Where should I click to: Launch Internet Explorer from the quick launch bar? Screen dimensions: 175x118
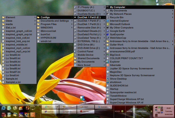[x=3, y=108]
